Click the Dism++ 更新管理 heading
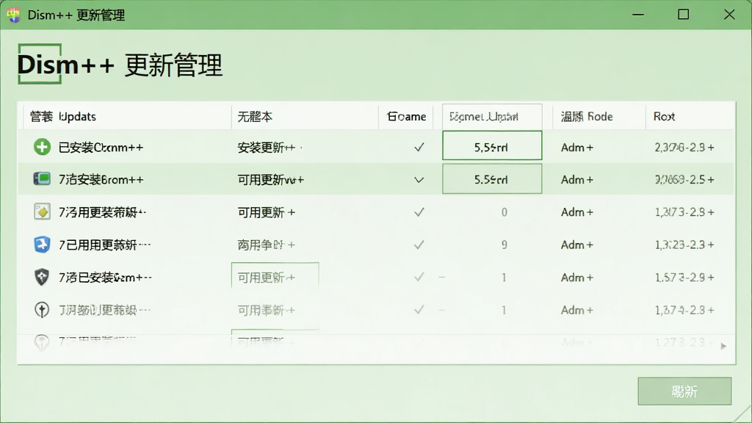 pyautogui.click(x=120, y=65)
